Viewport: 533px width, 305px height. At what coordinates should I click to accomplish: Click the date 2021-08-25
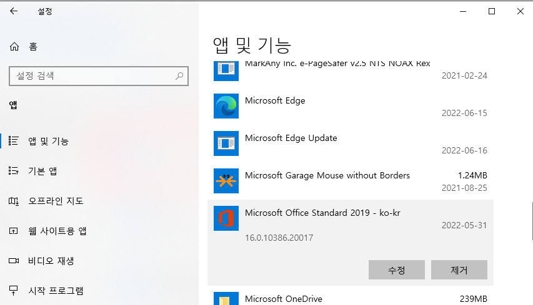point(464,188)
